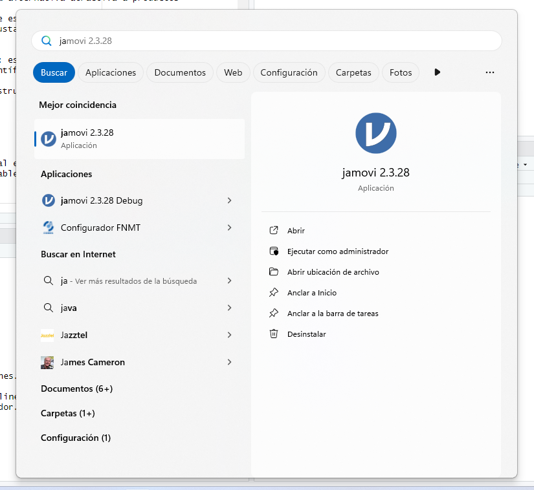534x490 pixels.
Task: Click the Configurador FNMT app icon
Action: click(49, 228)
